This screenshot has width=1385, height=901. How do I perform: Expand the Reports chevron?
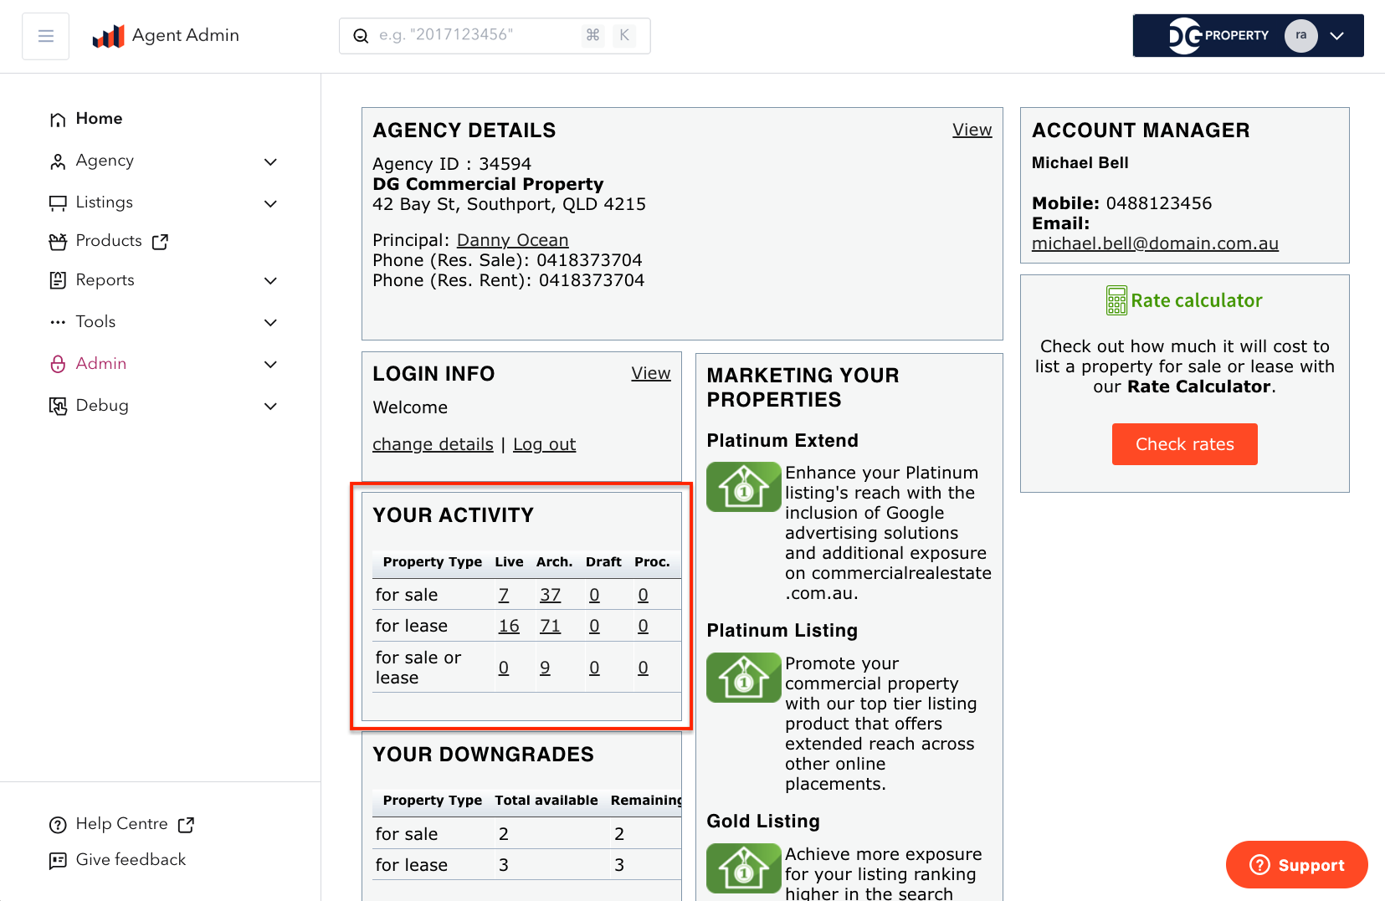270,280
